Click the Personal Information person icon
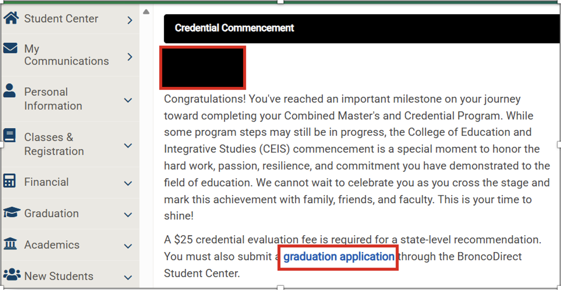Screen dimensions: 561x290 click(x=9, y=91)
